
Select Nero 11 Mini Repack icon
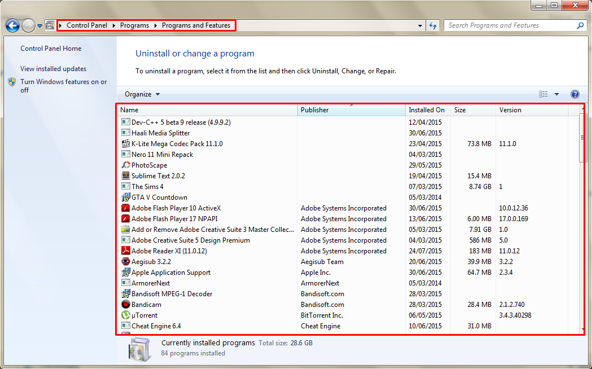pyautogui.click(x=126, y=154)
